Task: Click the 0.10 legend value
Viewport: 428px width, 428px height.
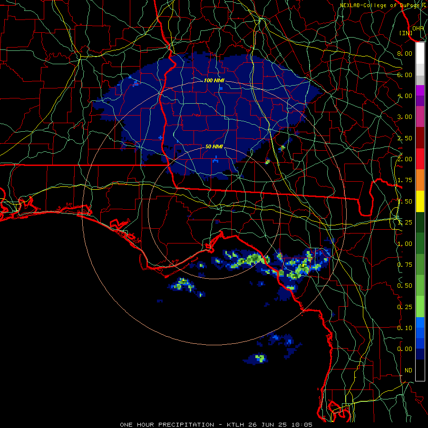Action: point(405,328)
